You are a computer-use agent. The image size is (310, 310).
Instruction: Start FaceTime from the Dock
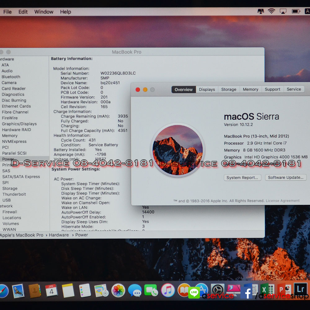coord(151,290)
